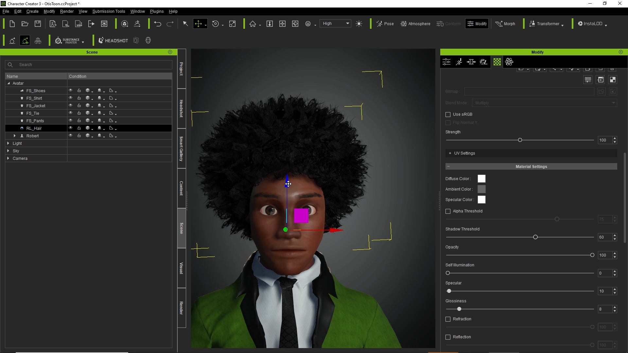Pick the Ambient Color swatch
The image size is (628, 353).
tap(481, 189)
